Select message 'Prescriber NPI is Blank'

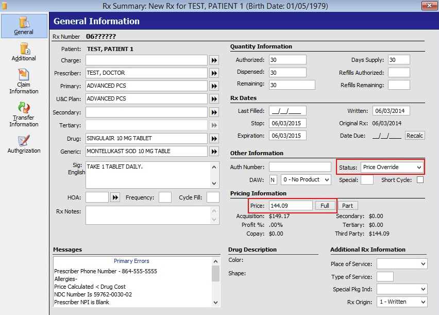pyautogui.click(x=81, y=302)
